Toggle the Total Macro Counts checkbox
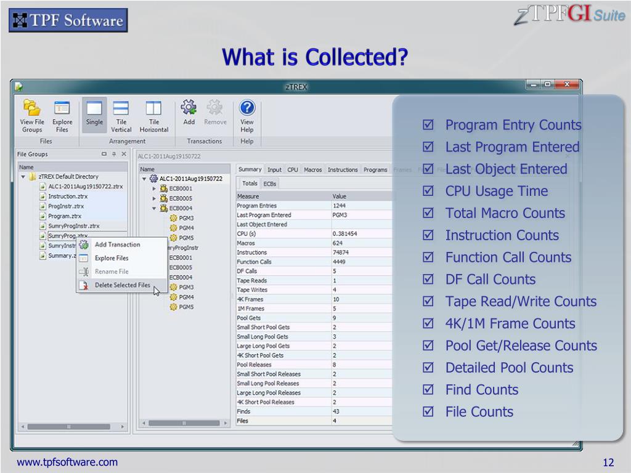The image size is (631, 473). 428,212
